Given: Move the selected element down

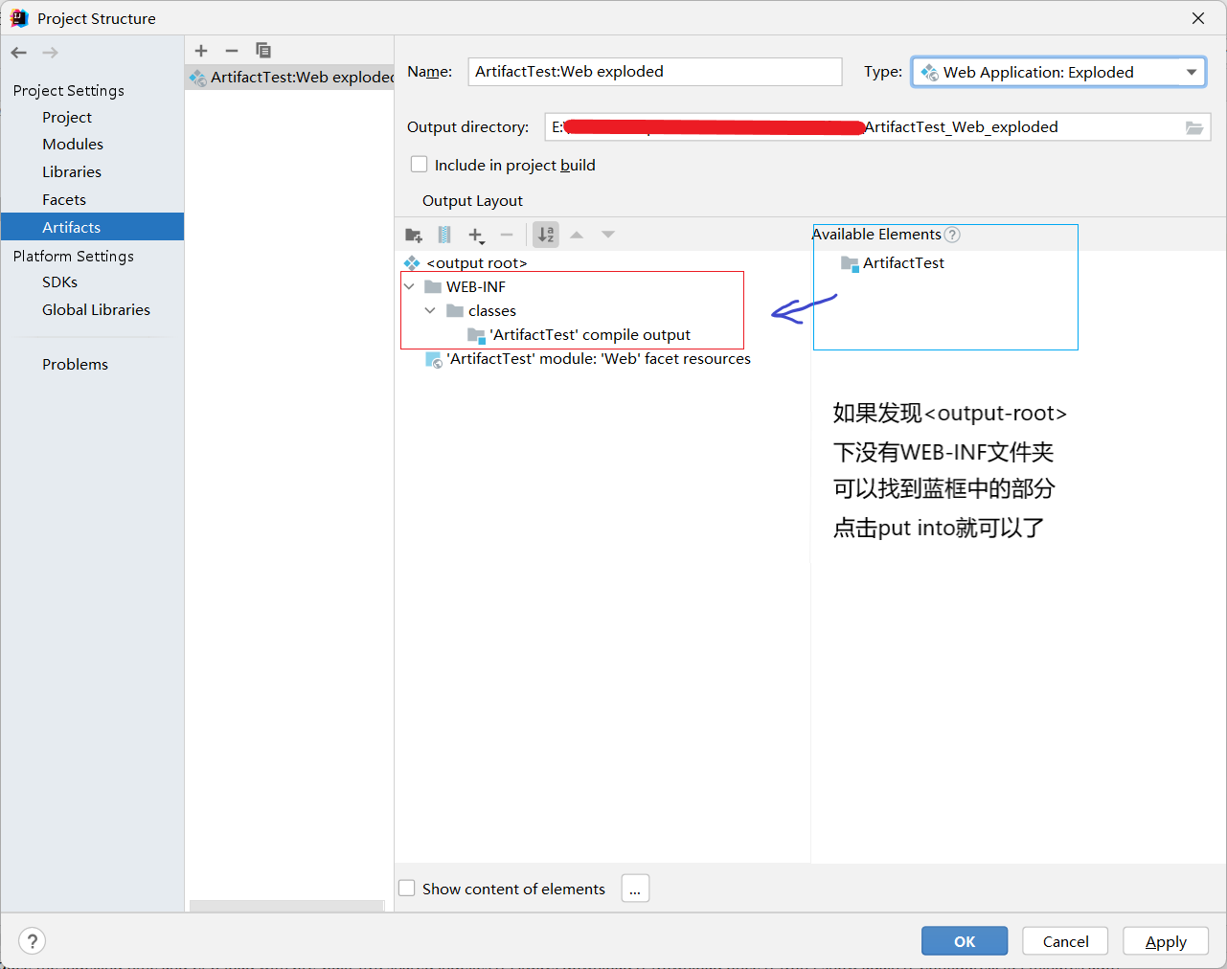Looking at the screenshot, I should click(608, 235).
